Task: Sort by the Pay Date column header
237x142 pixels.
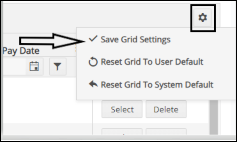Action: pos(21,51)
